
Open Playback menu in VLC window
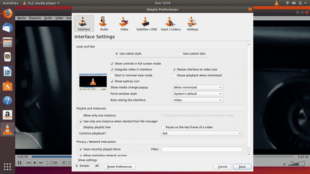[35, 18]
